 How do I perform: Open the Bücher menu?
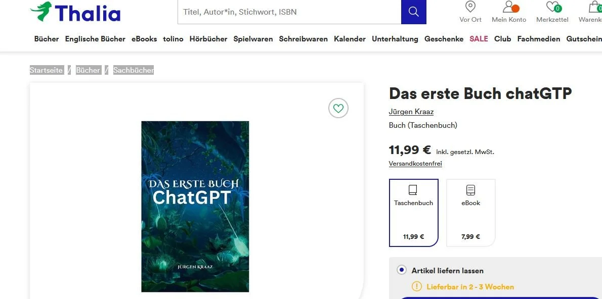click(47, 39)
